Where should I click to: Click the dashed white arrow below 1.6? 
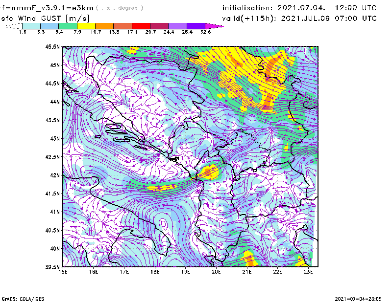14,26
